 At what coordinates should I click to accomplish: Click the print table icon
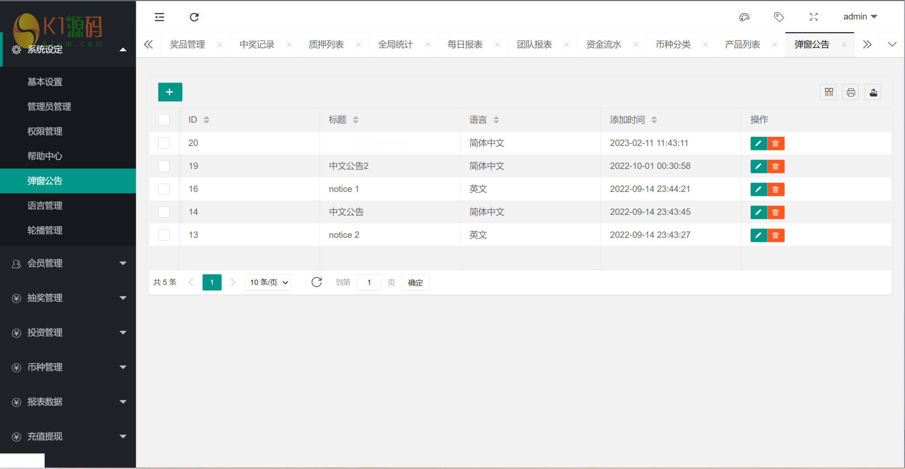tap(851, 92)
